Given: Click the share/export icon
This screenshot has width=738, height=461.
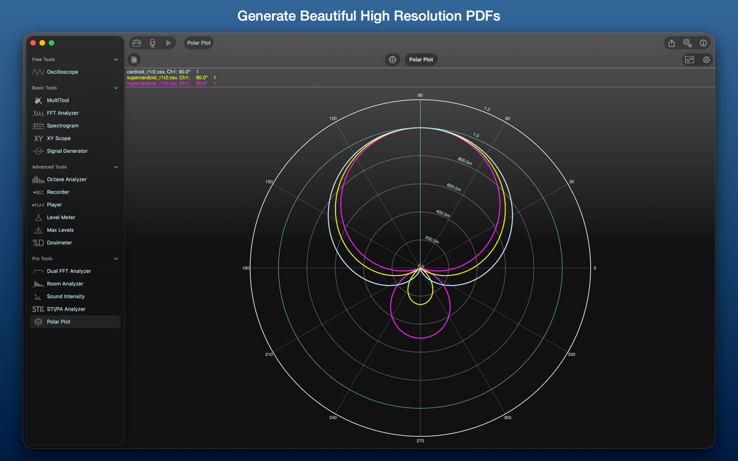Looking at the screenshot, I should (672, 43).
